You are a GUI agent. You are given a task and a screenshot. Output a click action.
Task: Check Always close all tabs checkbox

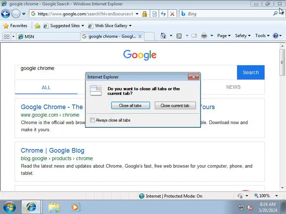92,120
